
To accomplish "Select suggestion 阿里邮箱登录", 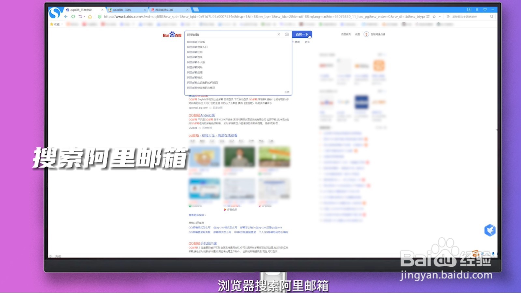I will [x=195, y=57].
